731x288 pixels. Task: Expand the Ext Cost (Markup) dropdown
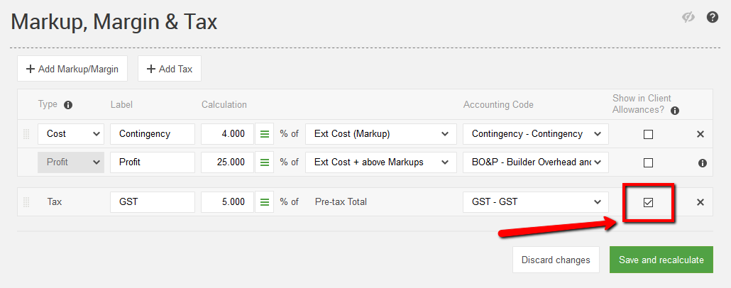pos(381,134)
